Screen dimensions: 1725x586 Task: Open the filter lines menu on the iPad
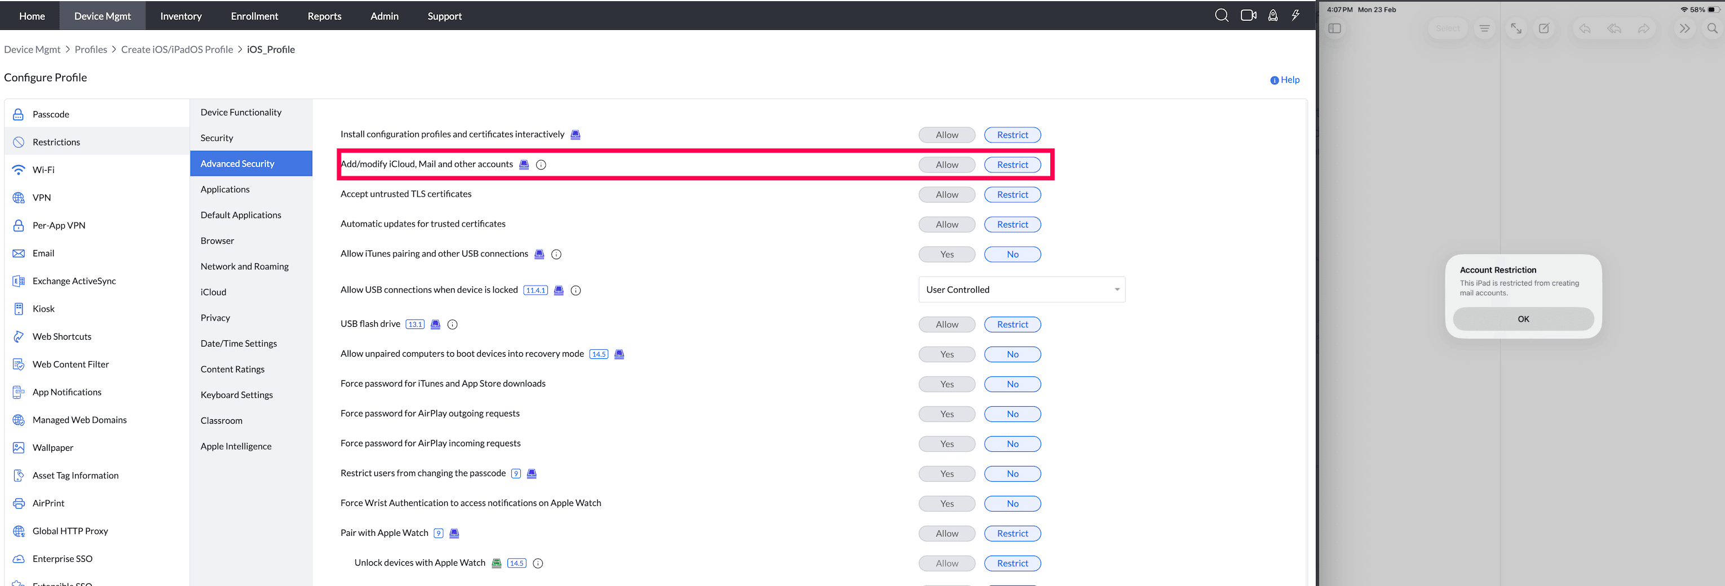pos(1485,28)
